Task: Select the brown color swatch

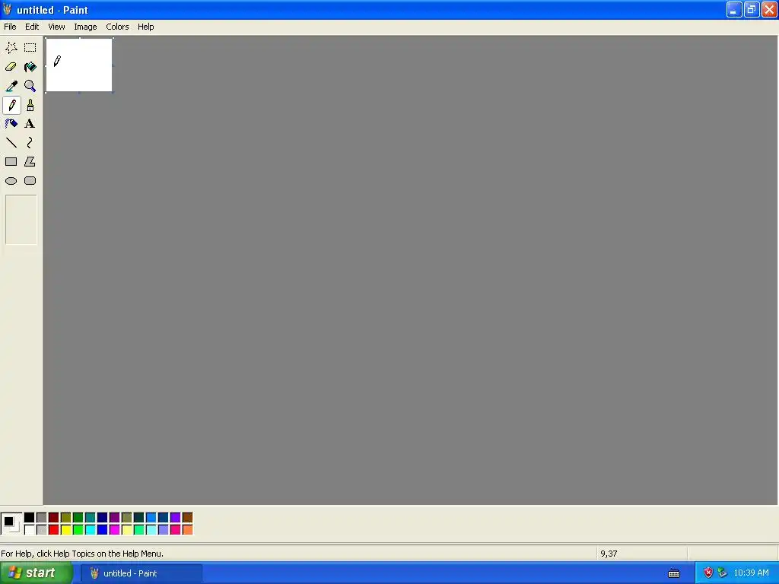Action: [187, 518]
